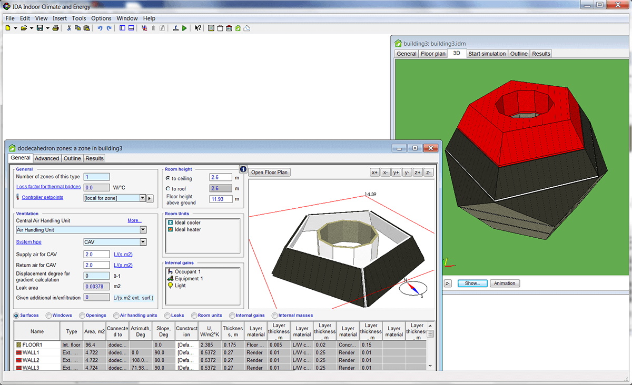Open the Air Handling Unit dropdown

point(143,230)
